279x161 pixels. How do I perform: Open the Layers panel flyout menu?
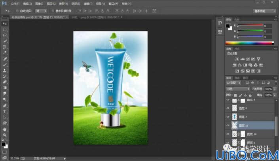pyautogui.click(x=275, y=78)
